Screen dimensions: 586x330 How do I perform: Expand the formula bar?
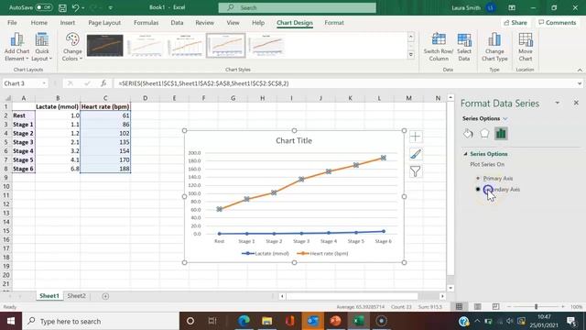[580, 83]
